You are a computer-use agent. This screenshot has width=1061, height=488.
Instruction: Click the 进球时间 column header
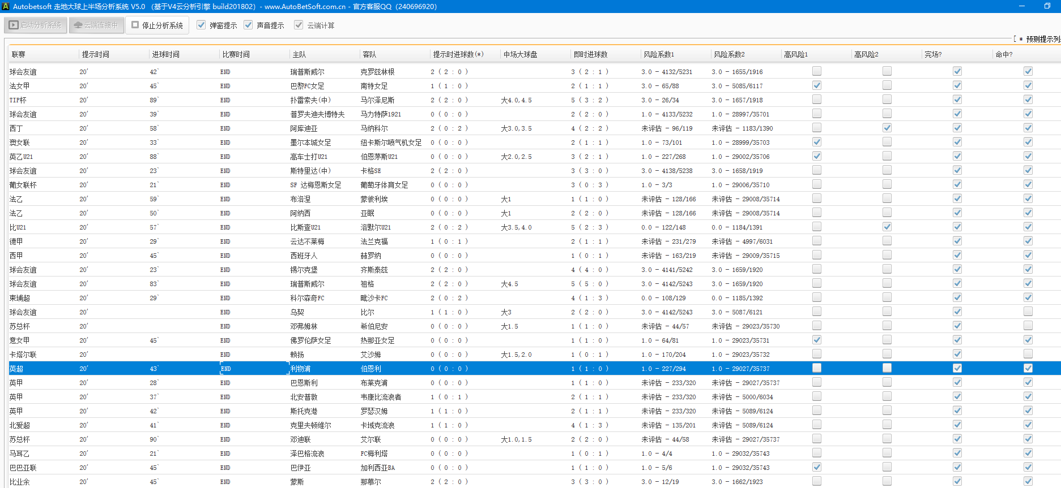tap(165, 54)
